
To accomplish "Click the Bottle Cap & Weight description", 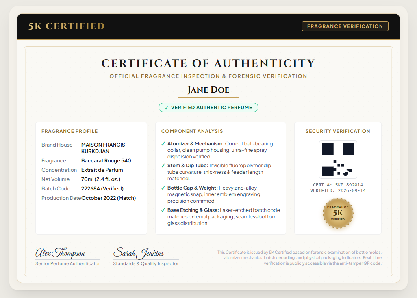I will tap(214, 194).
